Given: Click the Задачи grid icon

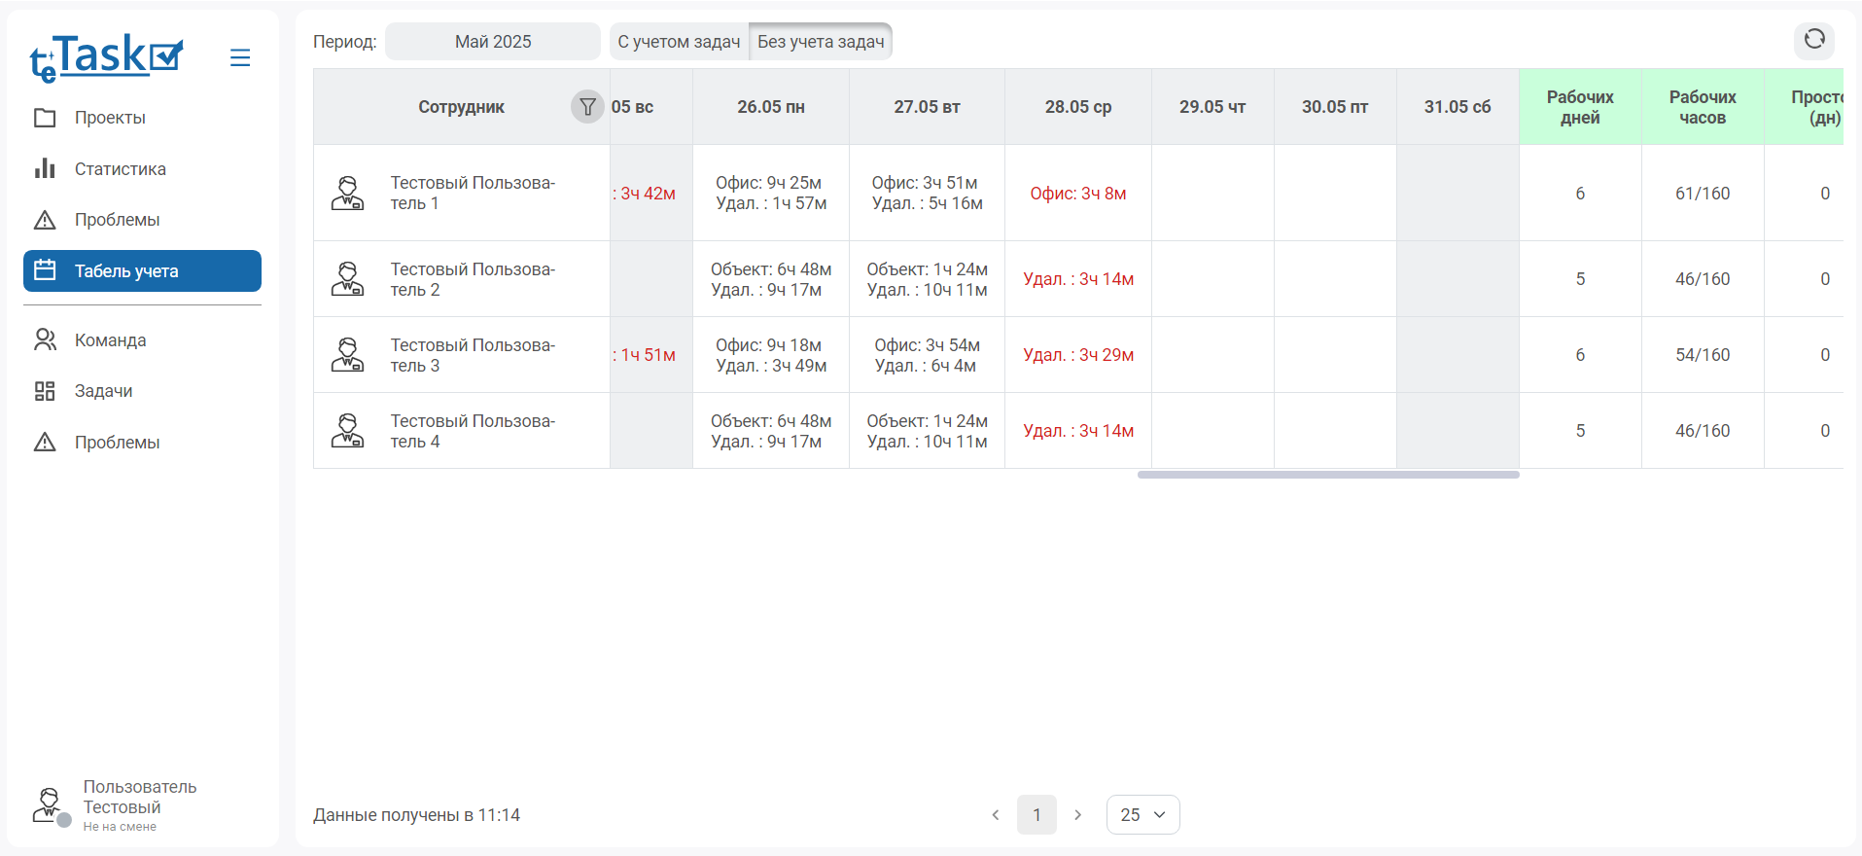Looking at the screenshot, I should 45,391.
